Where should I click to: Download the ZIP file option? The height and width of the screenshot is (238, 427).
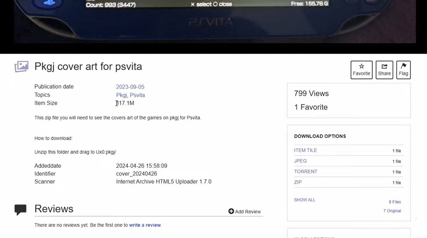pyautogui.click(x=298, y=182)
